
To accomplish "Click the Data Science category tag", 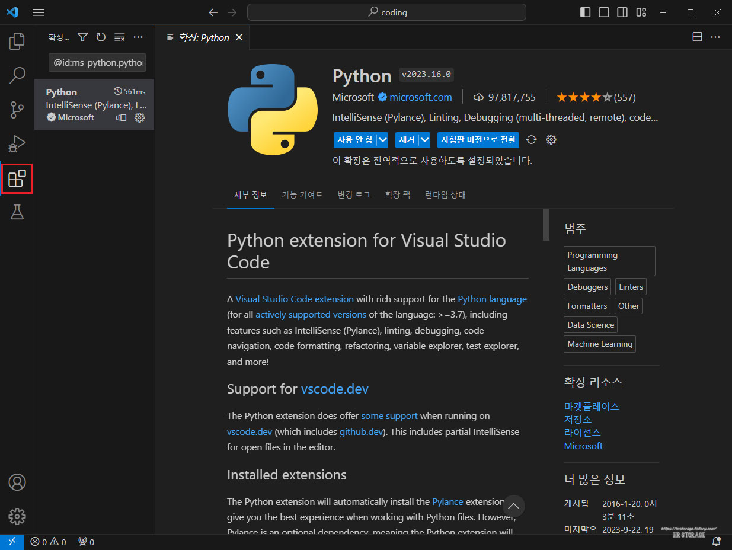I will (x=590, y=325).
